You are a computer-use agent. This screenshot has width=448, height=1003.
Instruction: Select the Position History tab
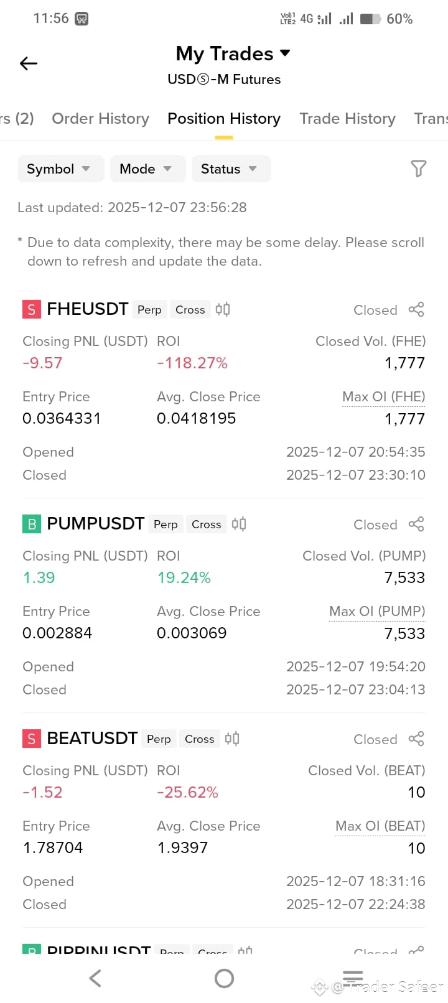224,118
